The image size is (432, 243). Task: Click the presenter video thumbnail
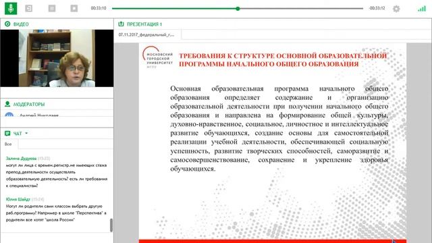[57, 58]
